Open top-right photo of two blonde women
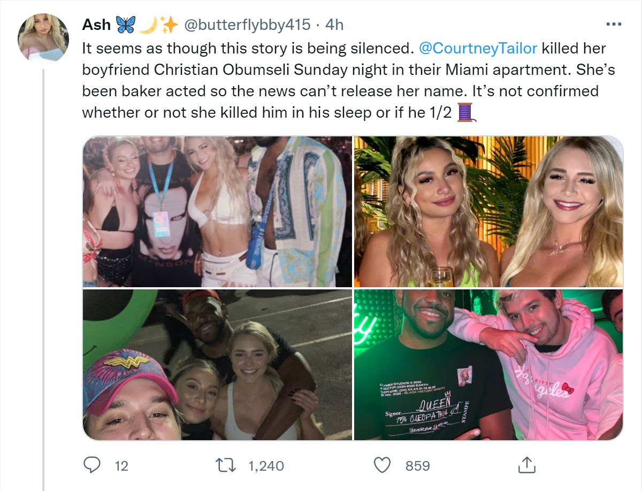Viewport: 642px width, 491px height. tap(488, 212)
